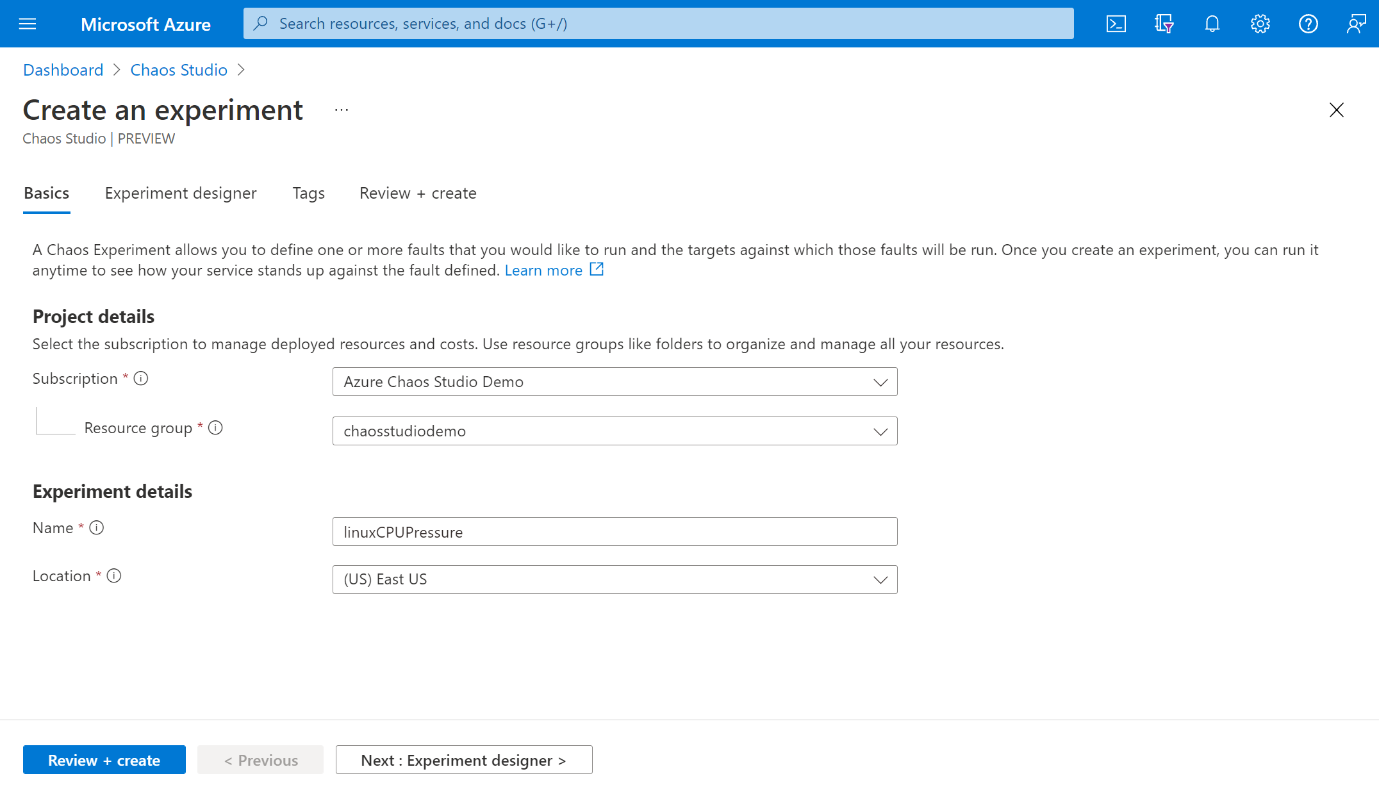Open the Settings gear icon
Image resolution: width=1379 pixels, height=792 pixels.
pos(1260,24)
